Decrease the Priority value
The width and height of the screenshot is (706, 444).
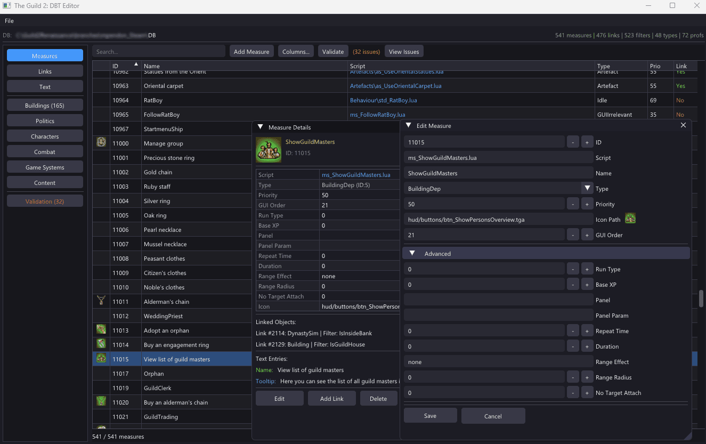[573, 204]
